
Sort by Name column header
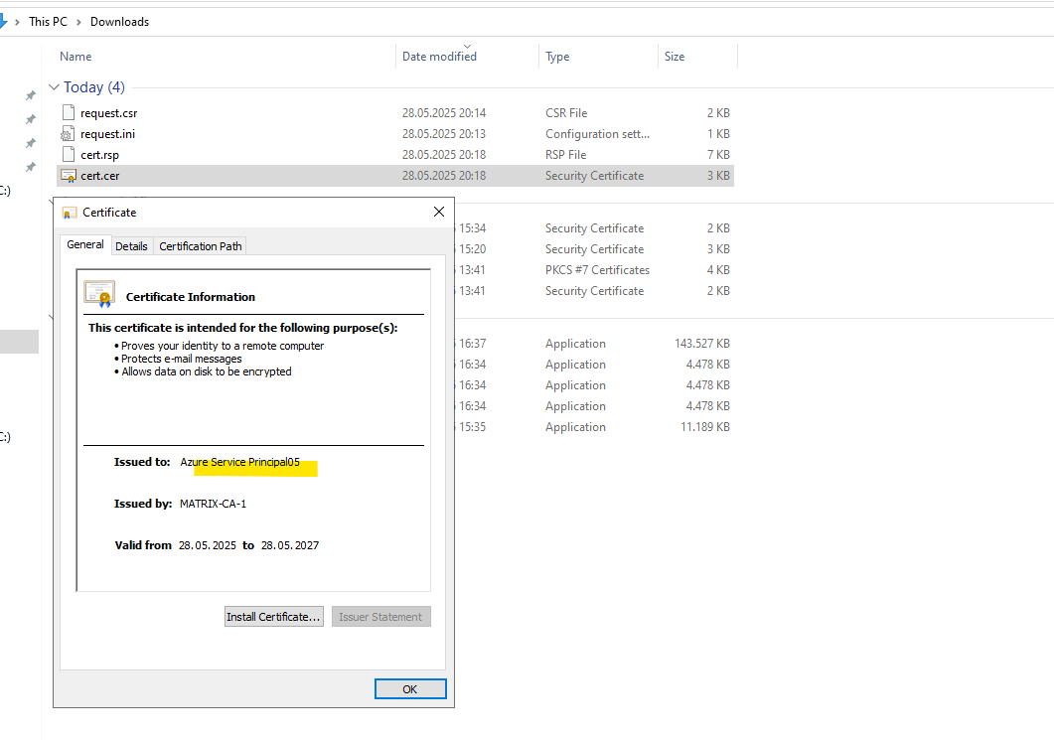click(x=75, y=57)
